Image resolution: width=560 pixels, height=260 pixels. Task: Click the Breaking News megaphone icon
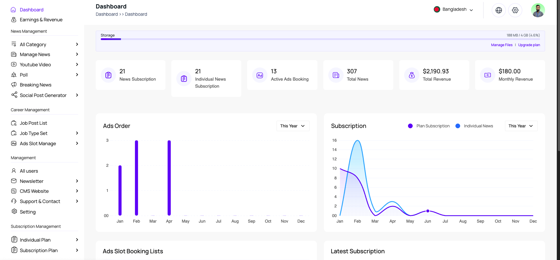[13, 84]
